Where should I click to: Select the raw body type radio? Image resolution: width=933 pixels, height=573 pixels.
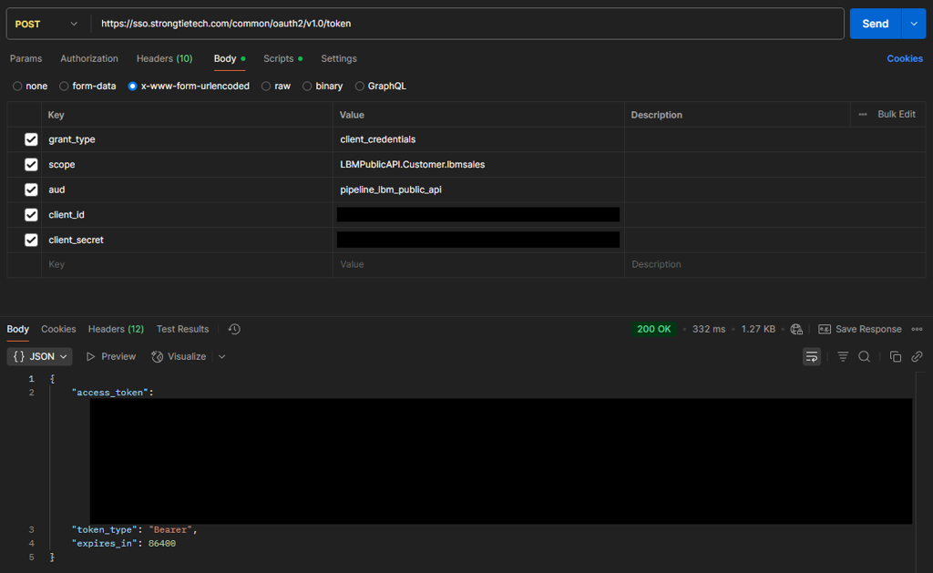[x=266, y=87]
